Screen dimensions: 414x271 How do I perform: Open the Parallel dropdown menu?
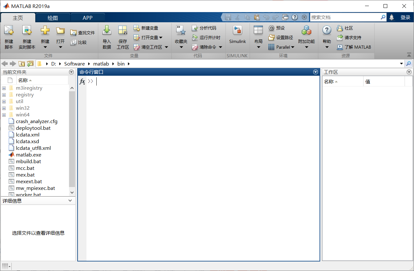[293, 47]
